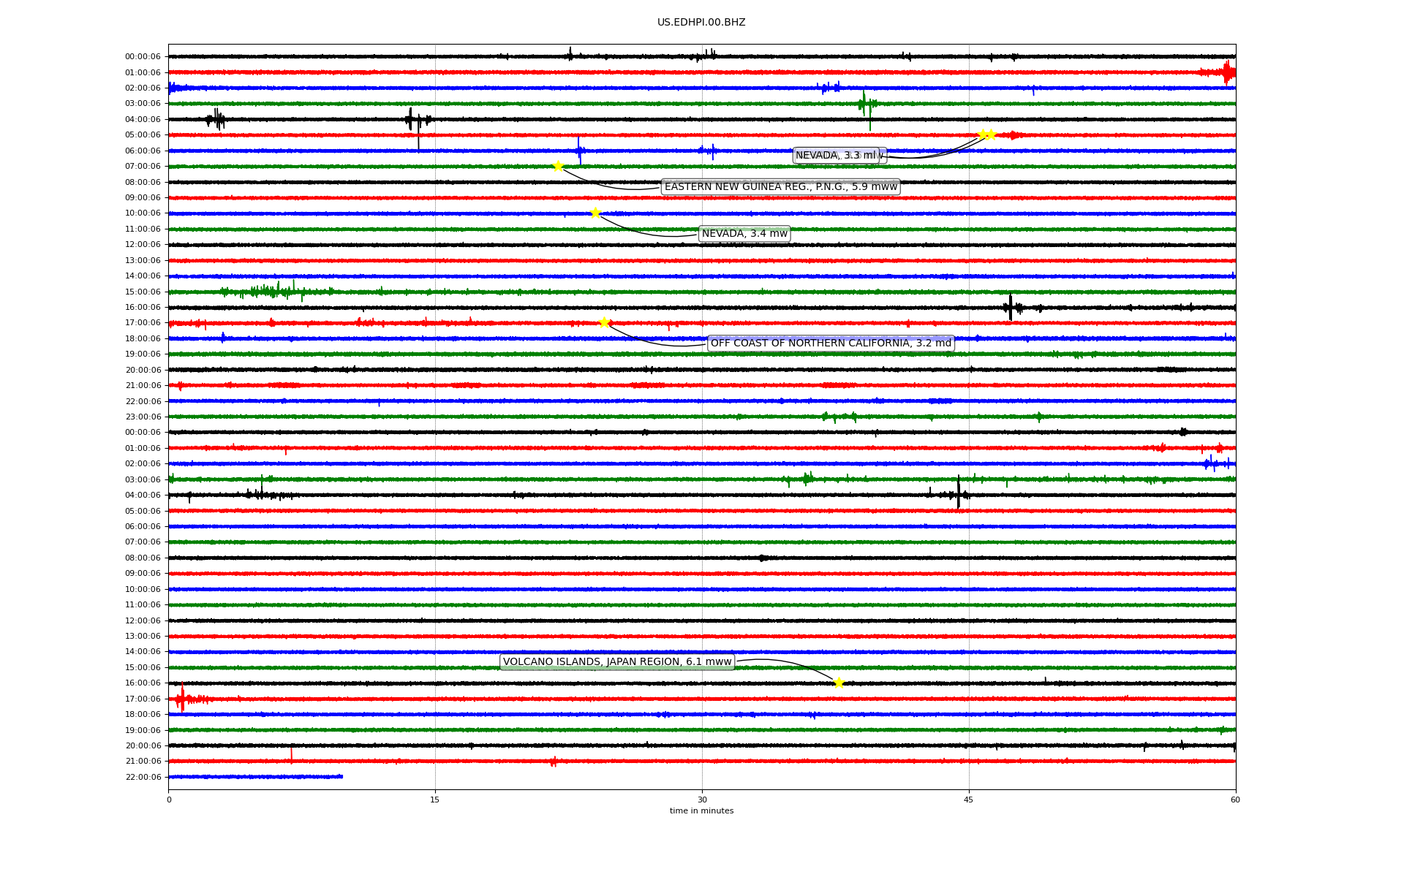Click the NEVADA, 3.4 mw annotation label
The width and height of the screenshot is (1404, 877).
pos(744,234)
